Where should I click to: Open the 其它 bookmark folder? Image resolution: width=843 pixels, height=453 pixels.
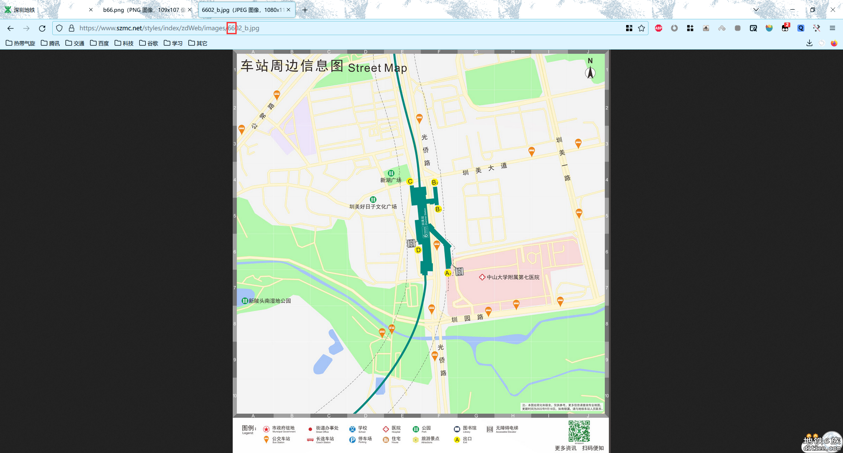coord(198,43)
